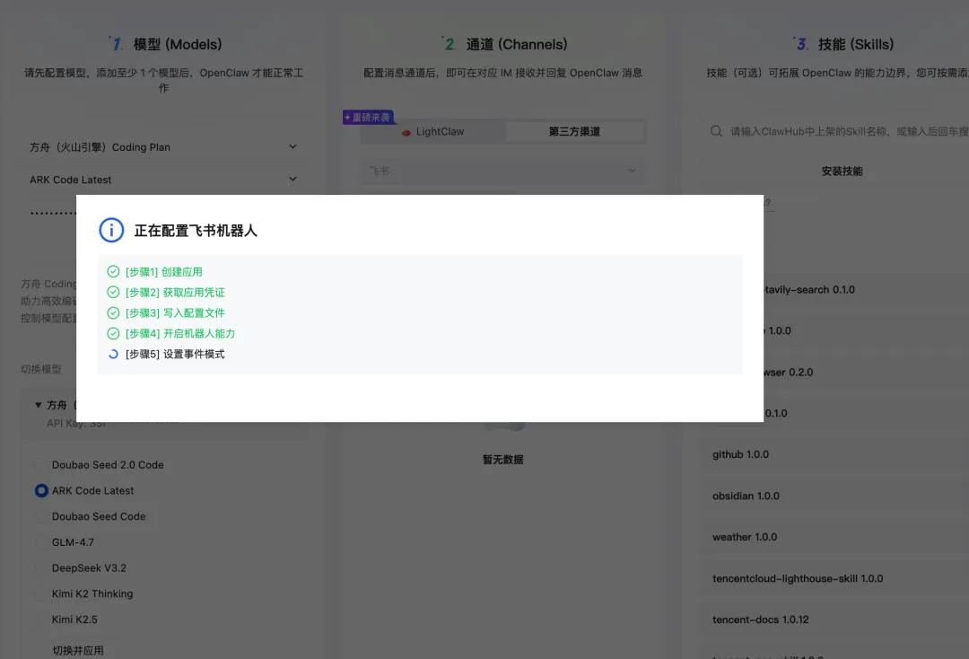Switch to the LightClaw tab

433,132
